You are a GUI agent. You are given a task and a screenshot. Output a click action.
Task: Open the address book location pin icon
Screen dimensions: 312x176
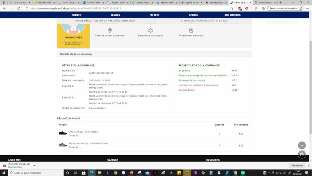[x=110, y=31]
